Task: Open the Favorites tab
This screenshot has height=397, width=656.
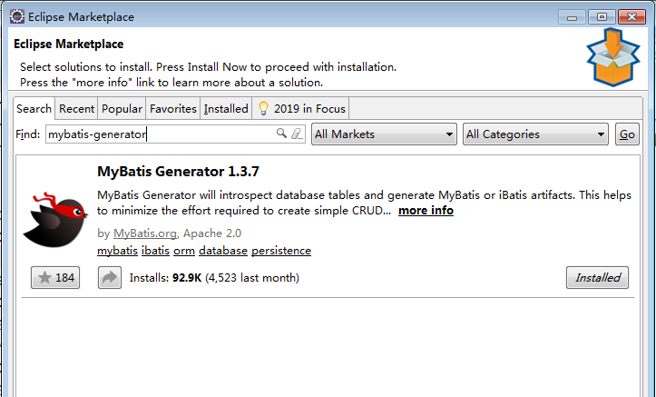Action: pos(172,108)
